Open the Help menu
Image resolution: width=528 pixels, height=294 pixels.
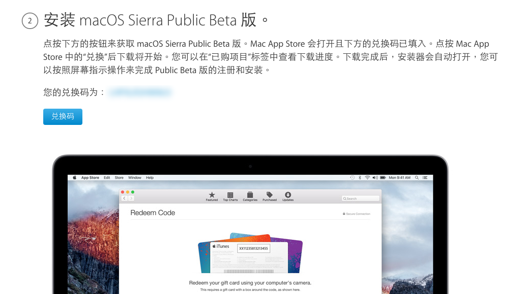point(150,177)
